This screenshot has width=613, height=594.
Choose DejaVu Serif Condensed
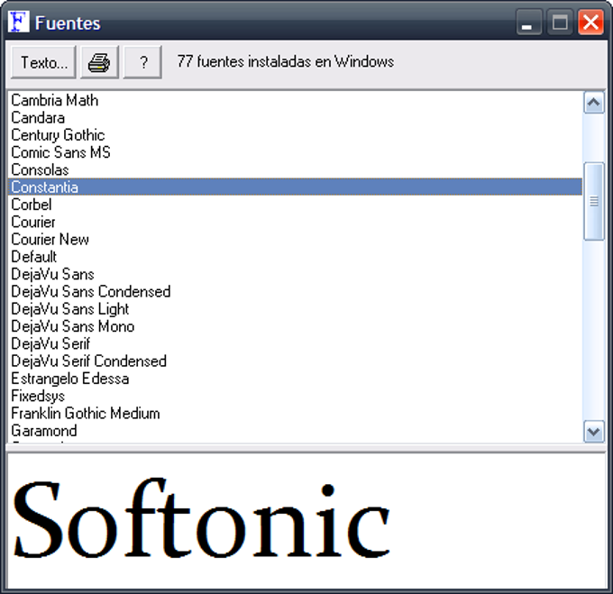point(295,361)
